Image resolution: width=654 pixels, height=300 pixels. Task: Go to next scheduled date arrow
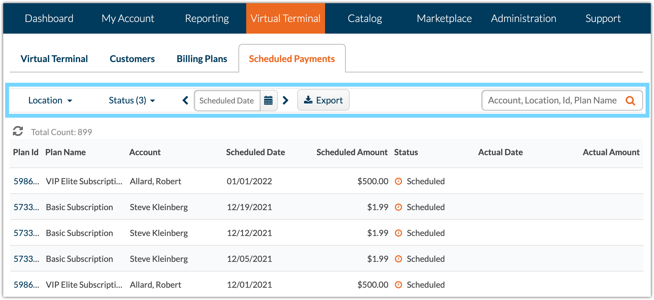(285, 101)
